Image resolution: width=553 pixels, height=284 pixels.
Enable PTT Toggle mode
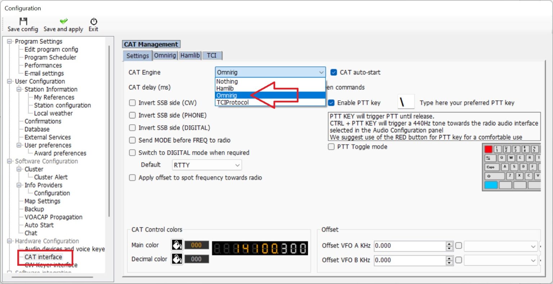pyautogui.click(x=331, y=147)
